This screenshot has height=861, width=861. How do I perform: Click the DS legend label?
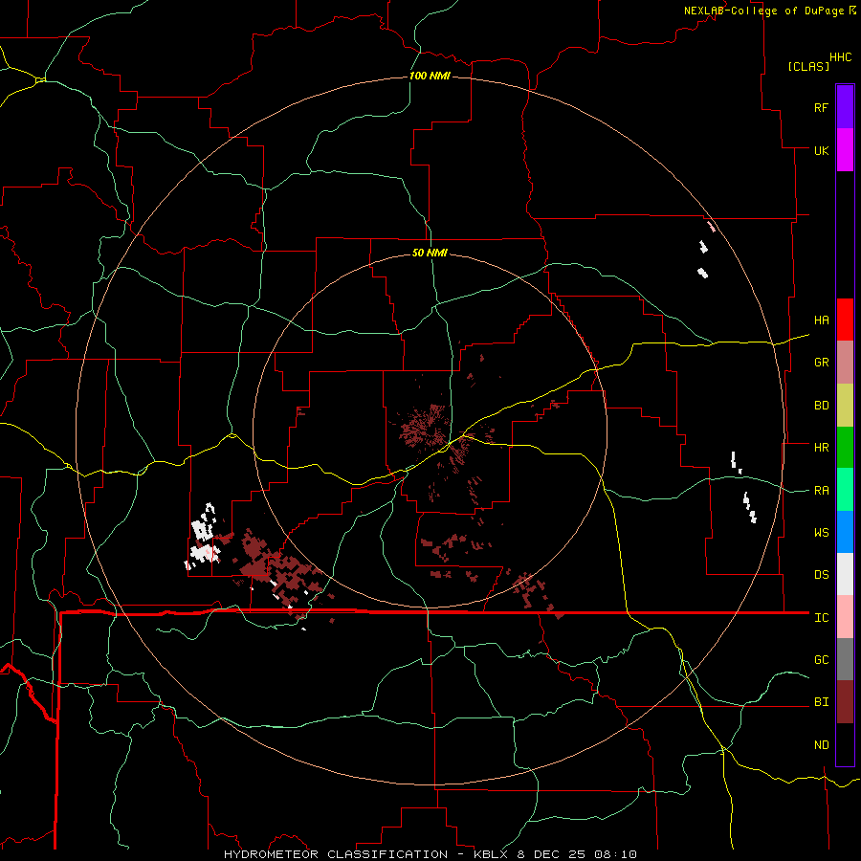[x=821, y=575]
